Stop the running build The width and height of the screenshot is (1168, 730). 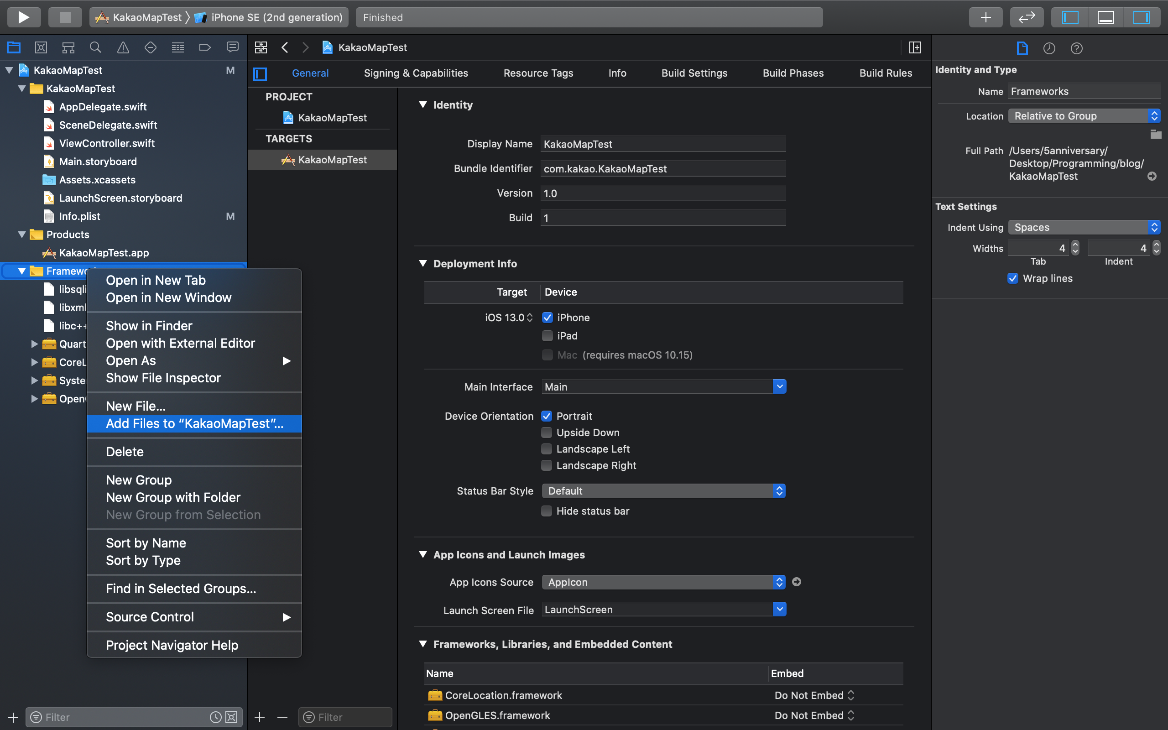(x=65, y=17)
